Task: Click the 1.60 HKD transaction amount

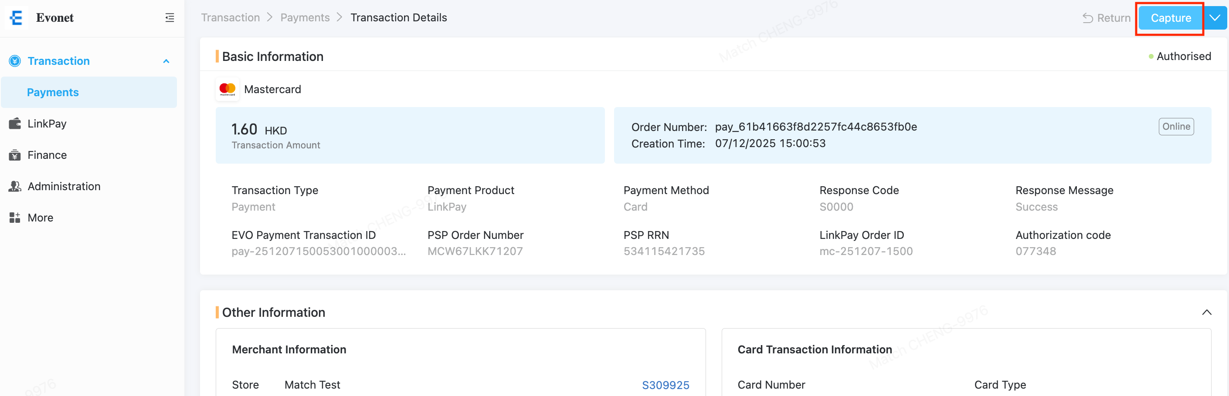Action: coord(259,130)
